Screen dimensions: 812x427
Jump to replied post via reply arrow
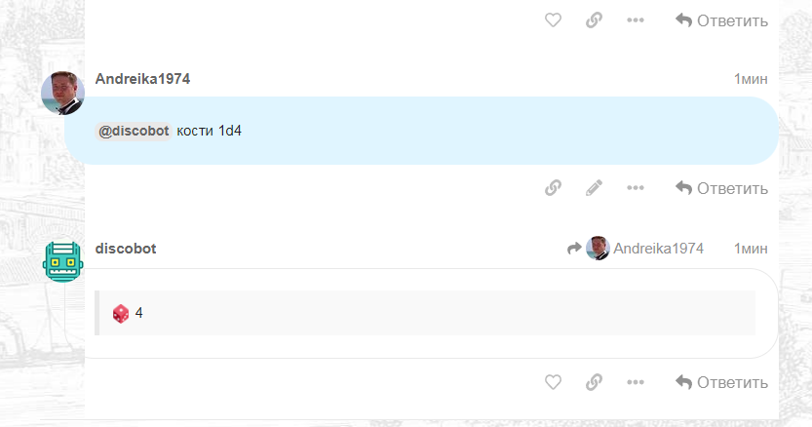574,249
